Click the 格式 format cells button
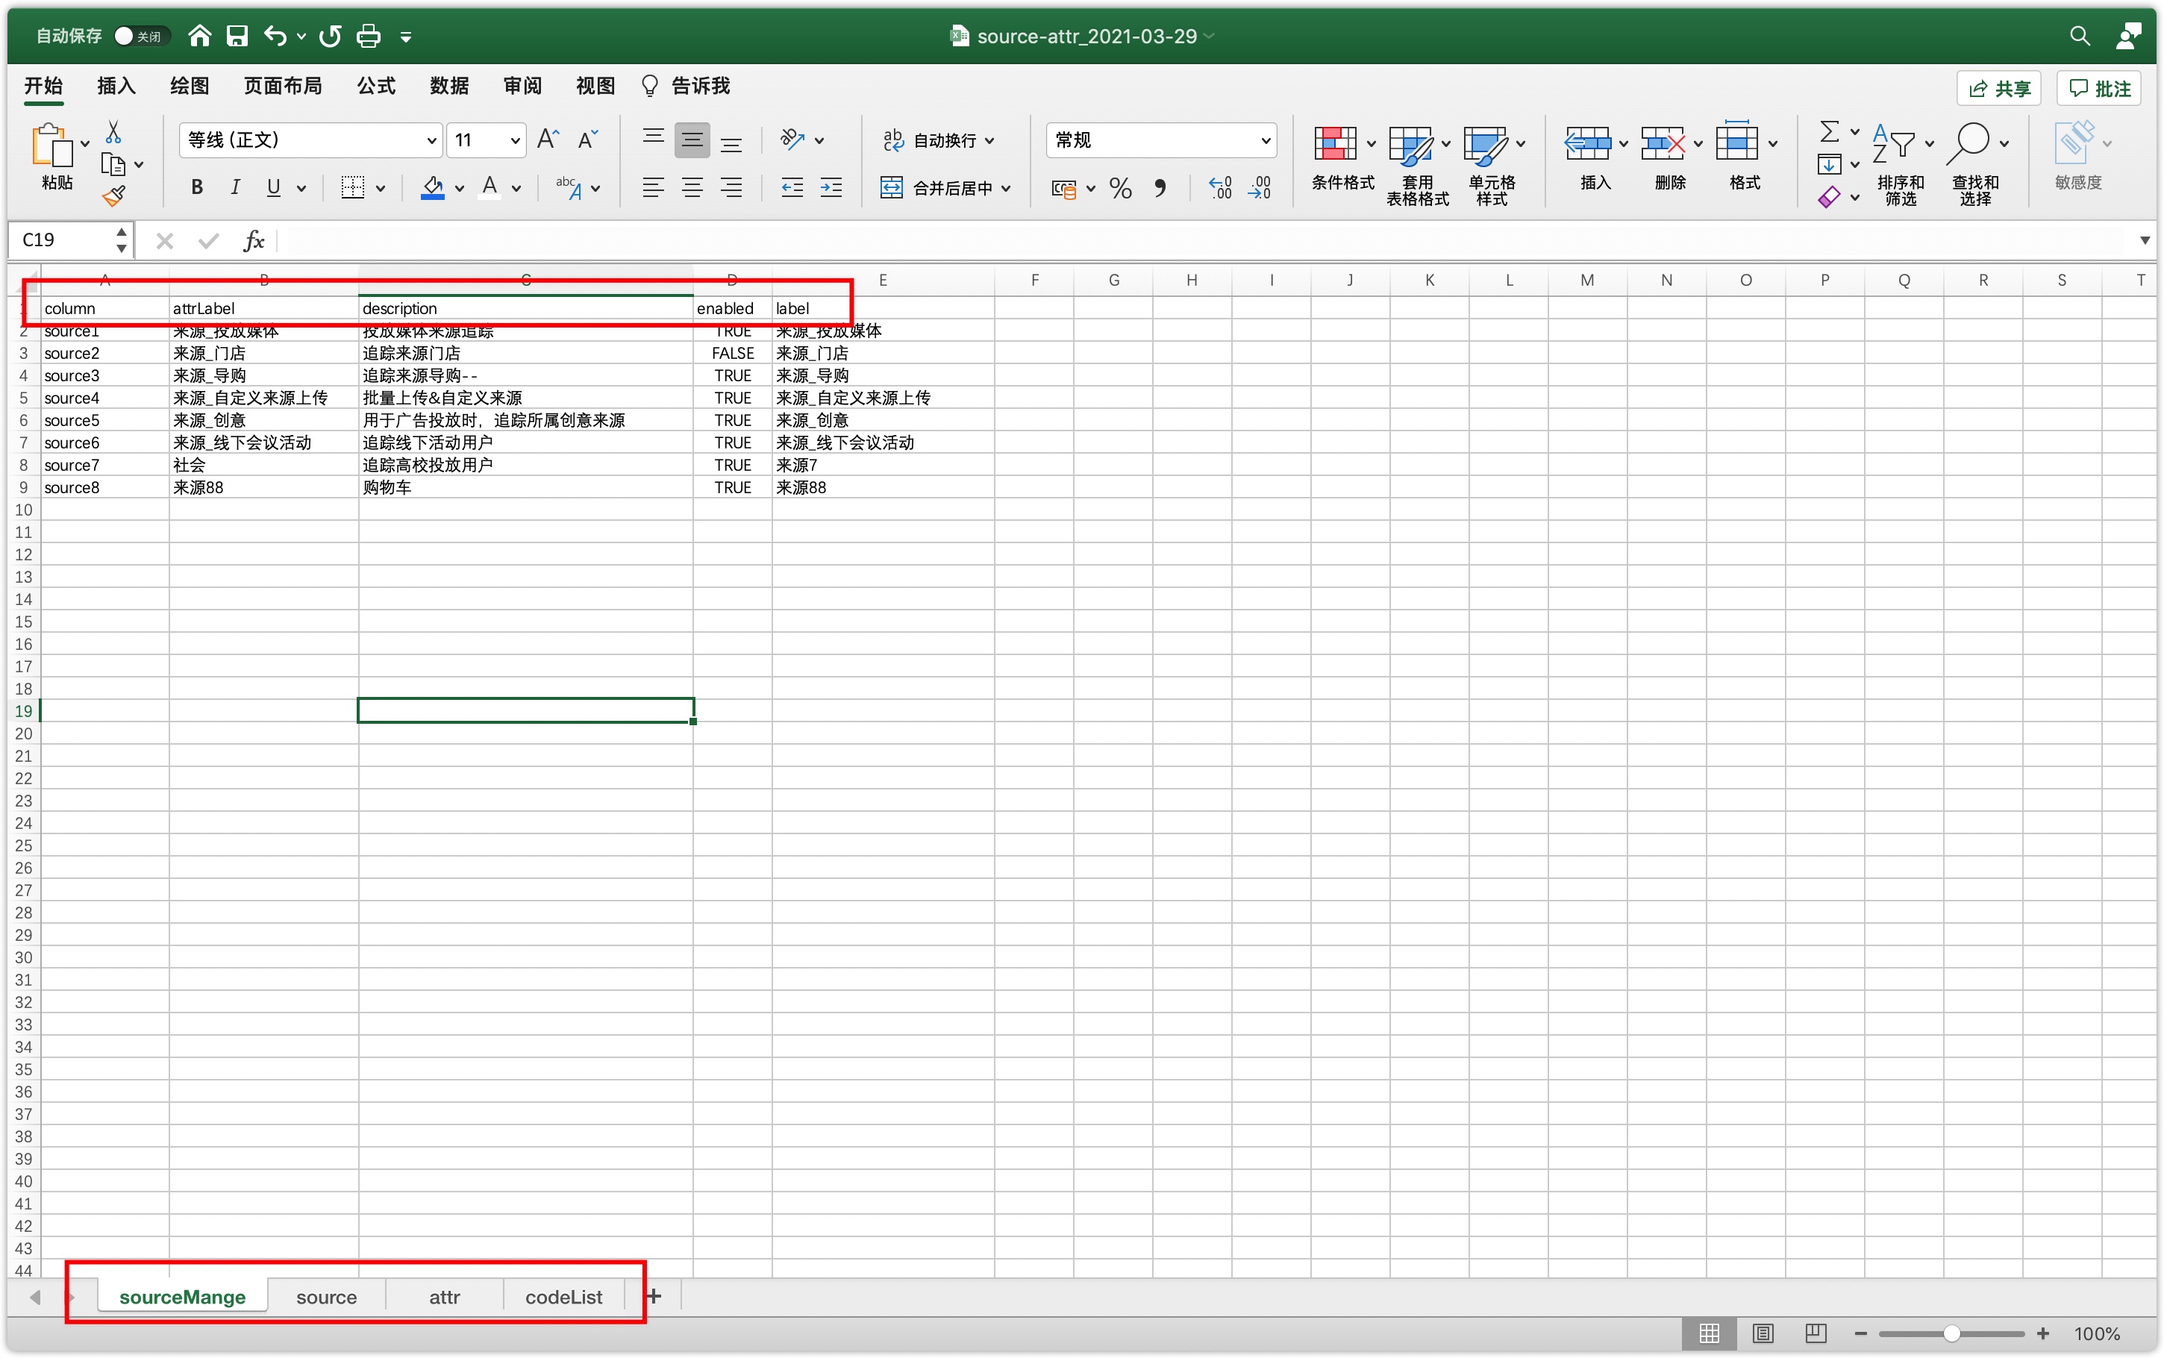This screenshot has width=2164, height=1358. point(1744,158)
